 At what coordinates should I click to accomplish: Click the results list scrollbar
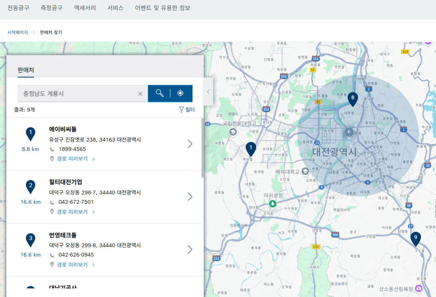(x=203, y=148)
